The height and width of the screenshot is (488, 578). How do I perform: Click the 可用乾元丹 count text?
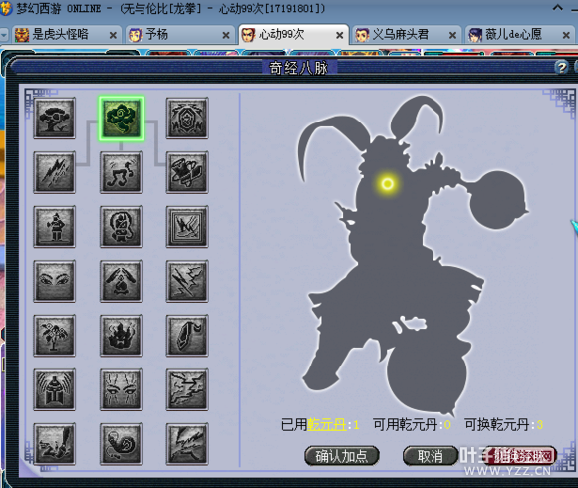(412, 425)
